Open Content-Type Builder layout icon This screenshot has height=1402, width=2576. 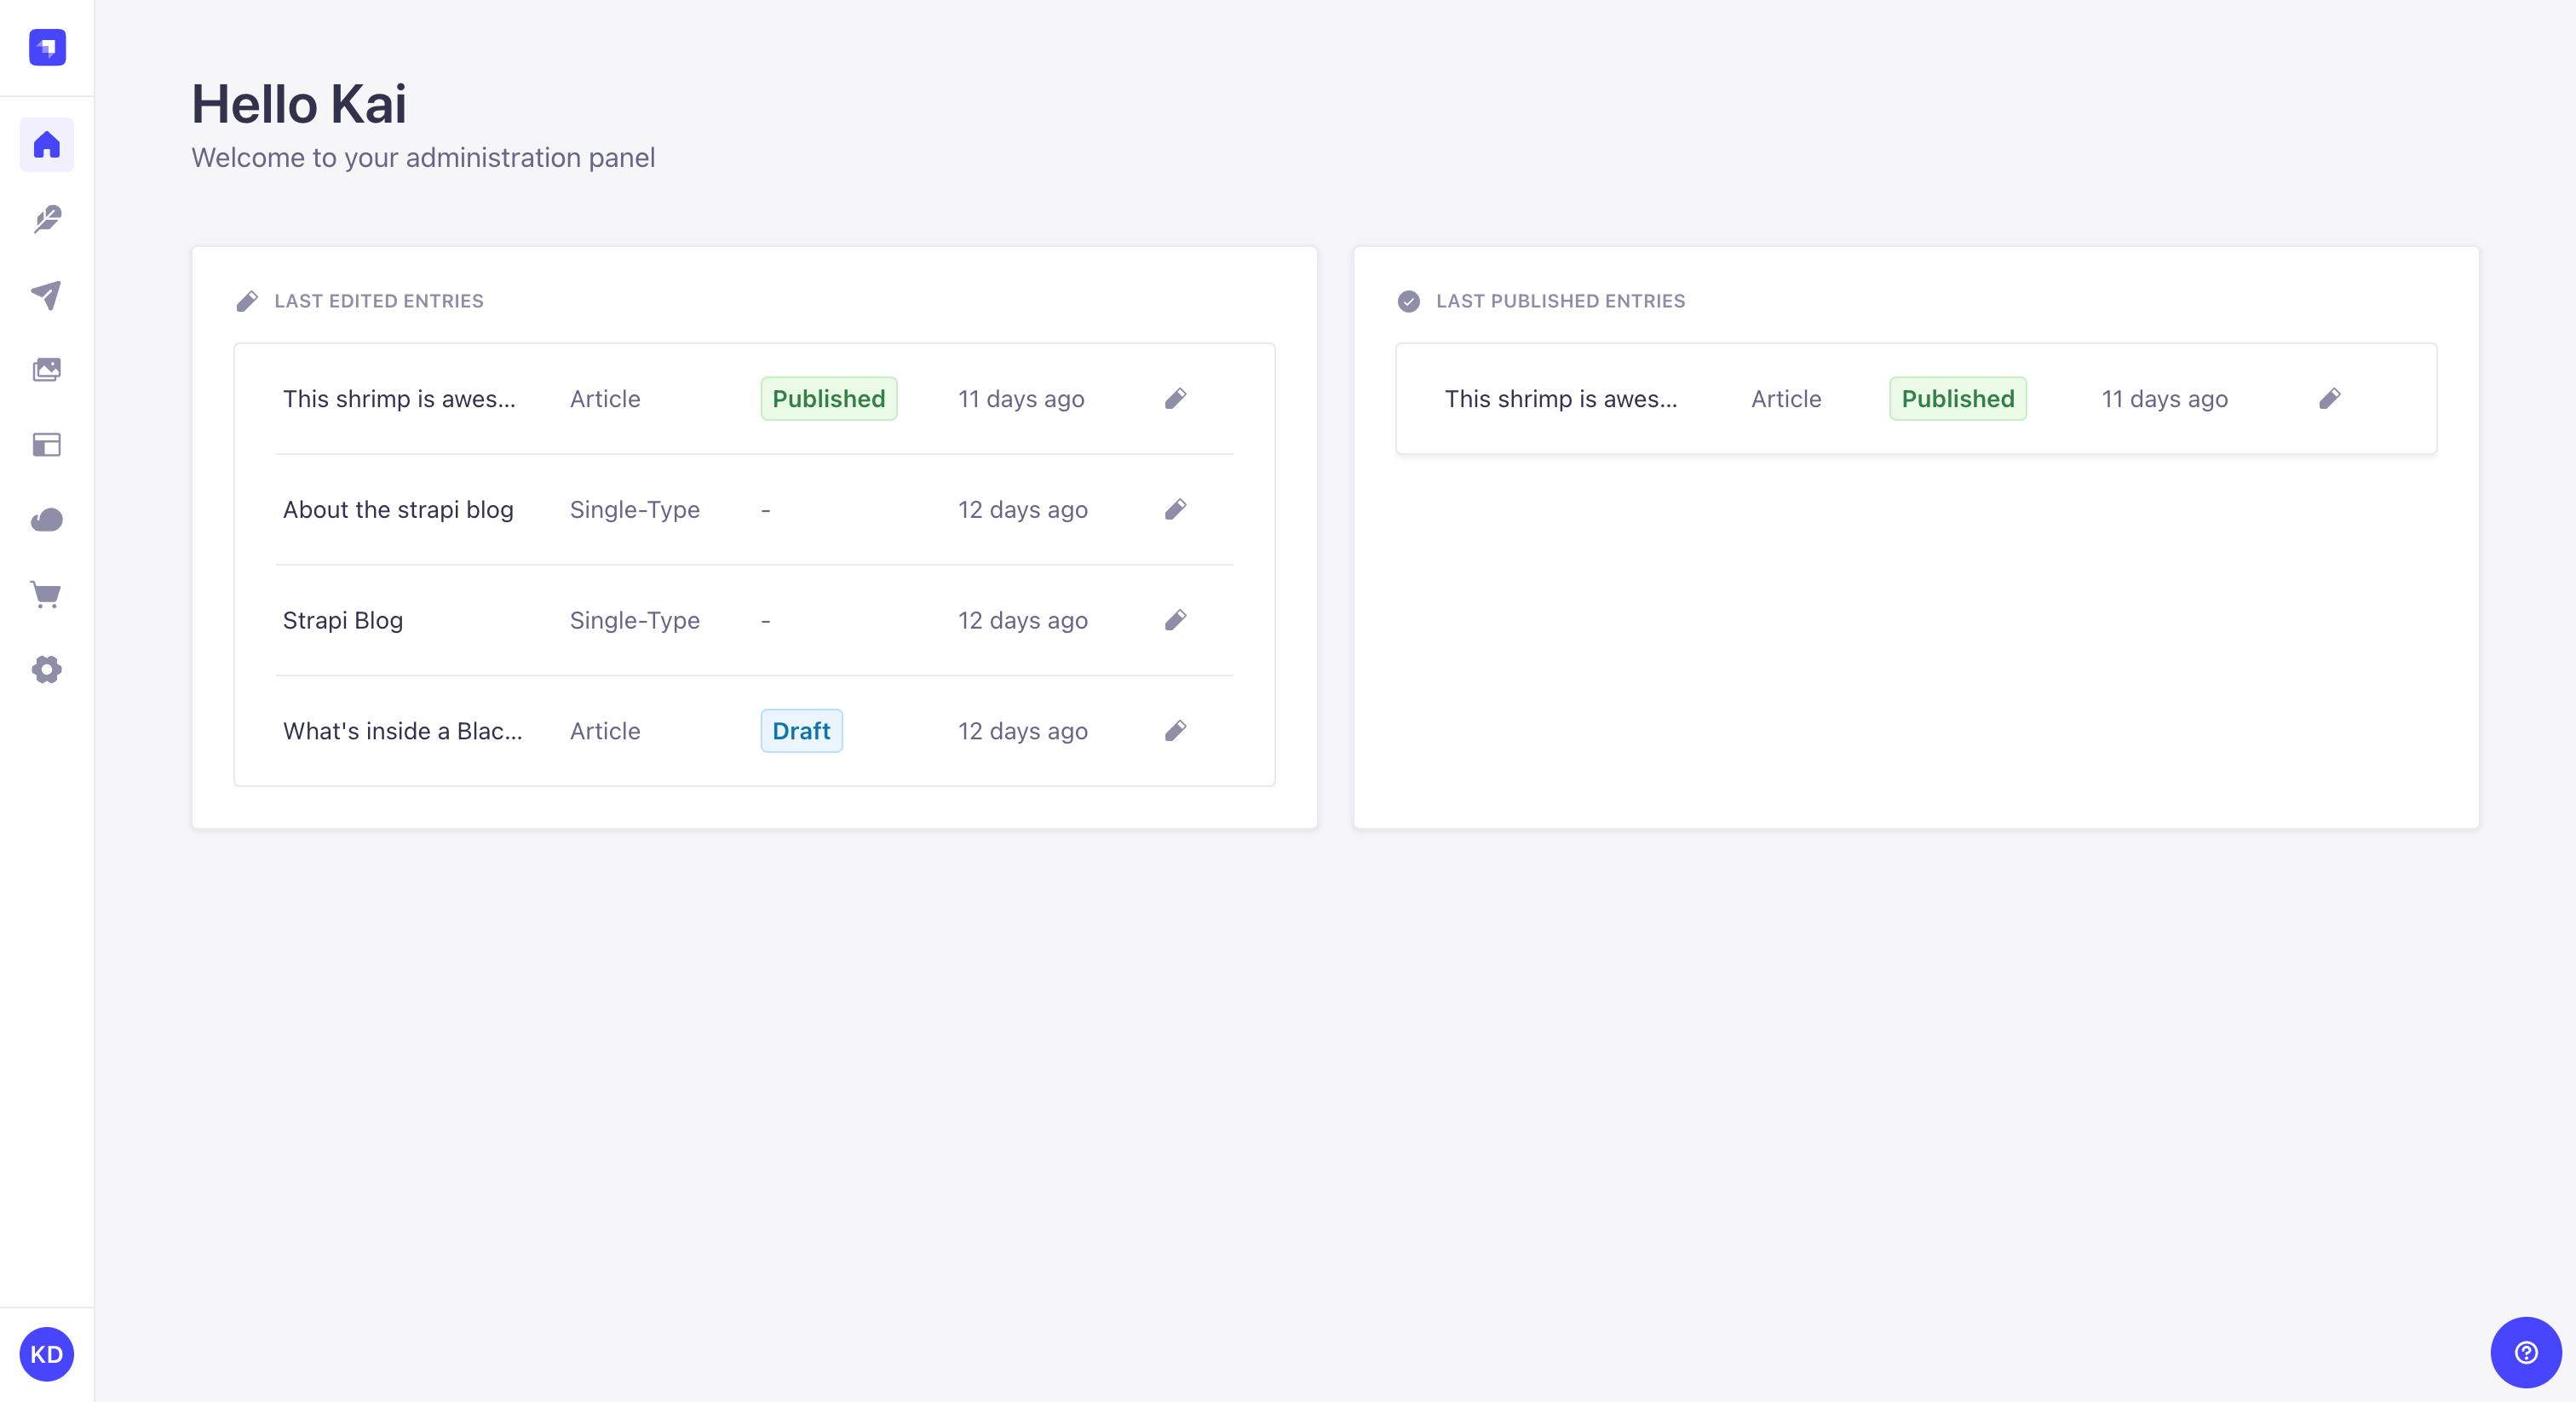click(47, 445)
